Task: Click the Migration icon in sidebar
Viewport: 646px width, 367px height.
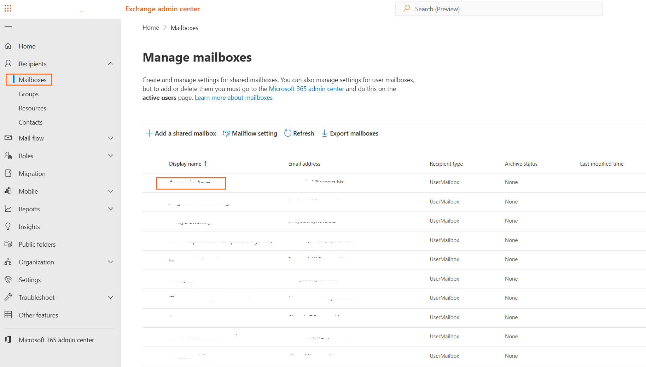Action: point(8,173)
